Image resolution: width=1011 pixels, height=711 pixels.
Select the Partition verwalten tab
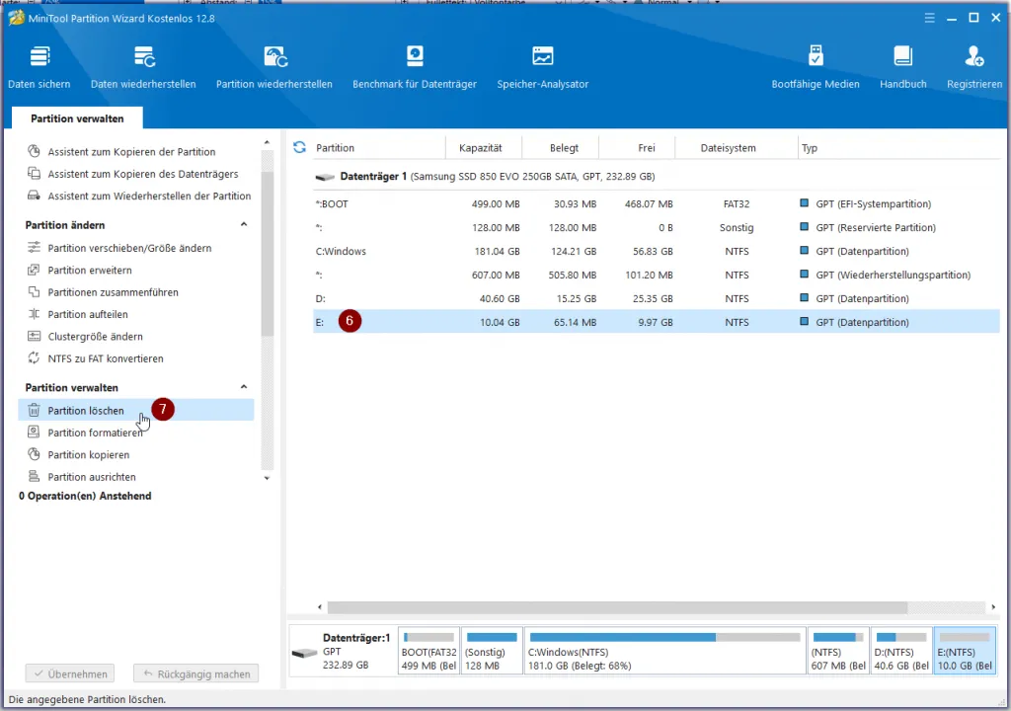[77, 118]
